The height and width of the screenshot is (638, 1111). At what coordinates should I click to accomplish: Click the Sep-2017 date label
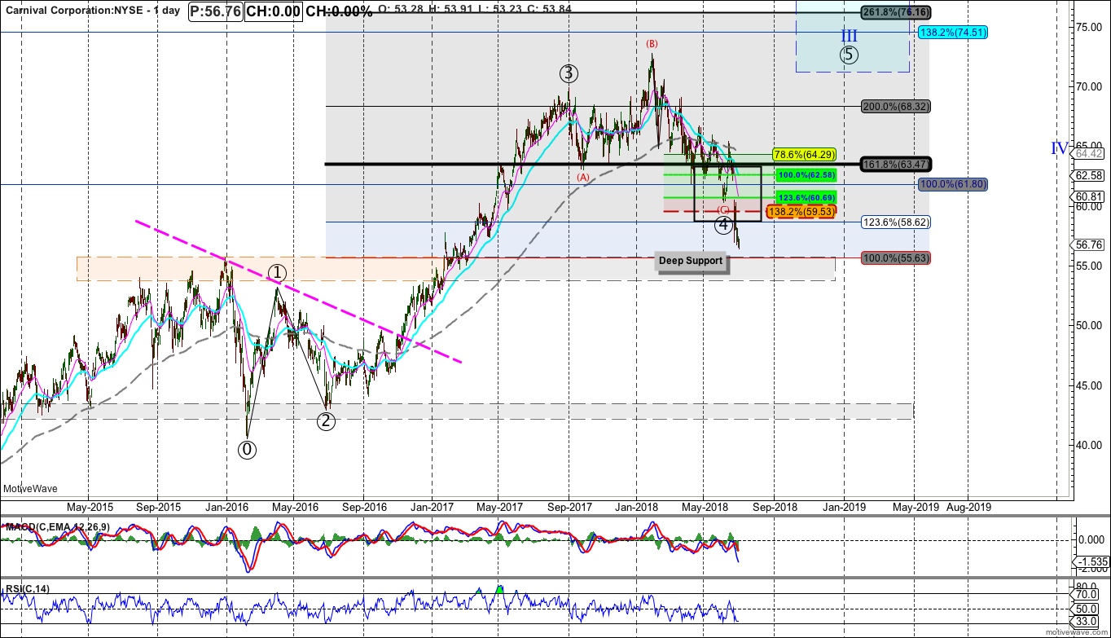coord(569,506)
